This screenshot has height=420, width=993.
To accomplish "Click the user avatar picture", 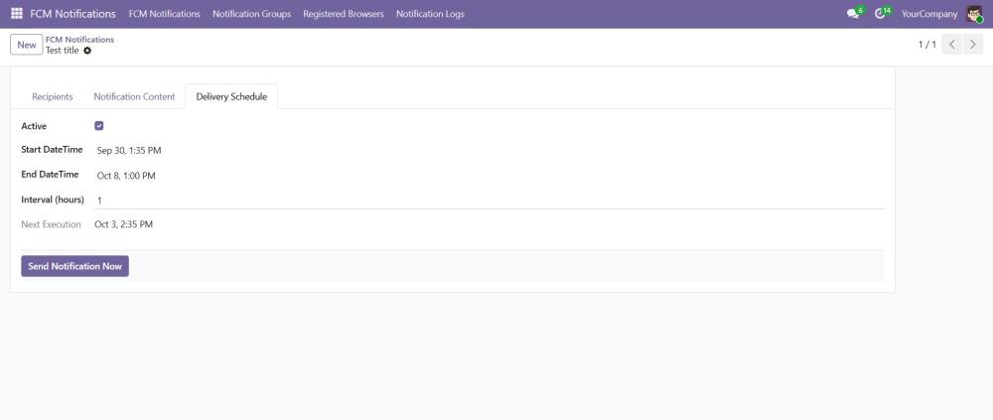I will (973, 14).
